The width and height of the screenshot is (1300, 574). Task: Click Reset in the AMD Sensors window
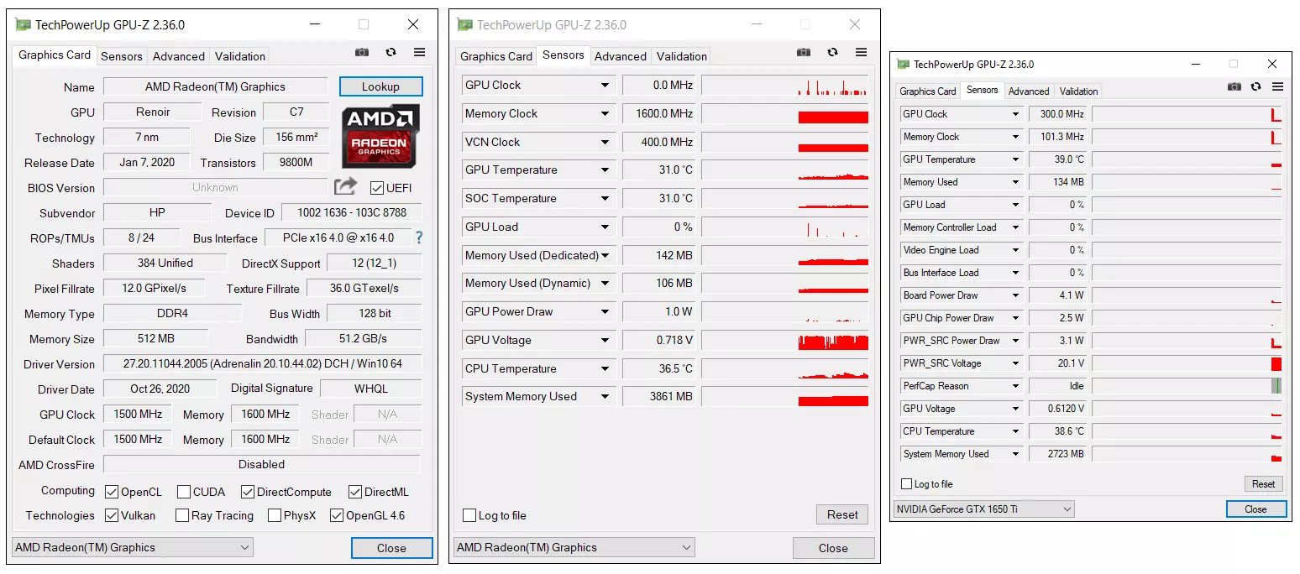click(842, 514)
